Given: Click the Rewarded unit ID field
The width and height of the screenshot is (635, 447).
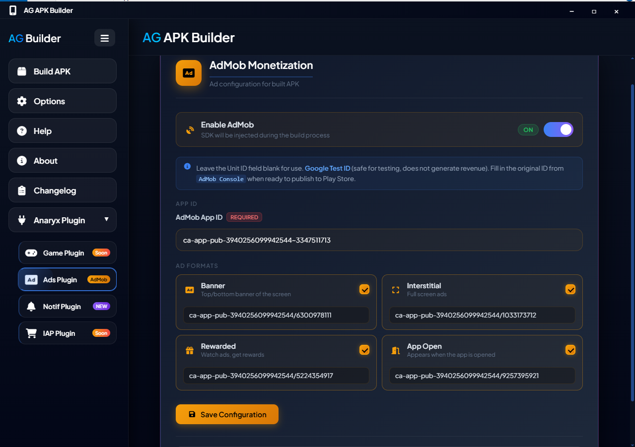Looking at the screenshot, I should point(276,376).
